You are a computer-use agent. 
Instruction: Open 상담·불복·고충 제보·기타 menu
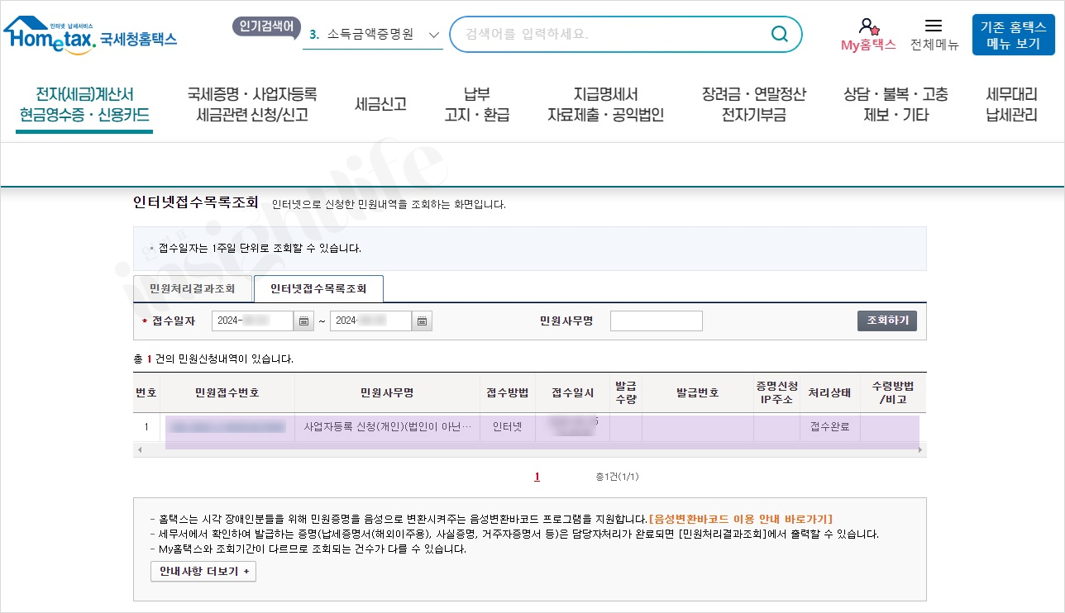tap(895, 105)
